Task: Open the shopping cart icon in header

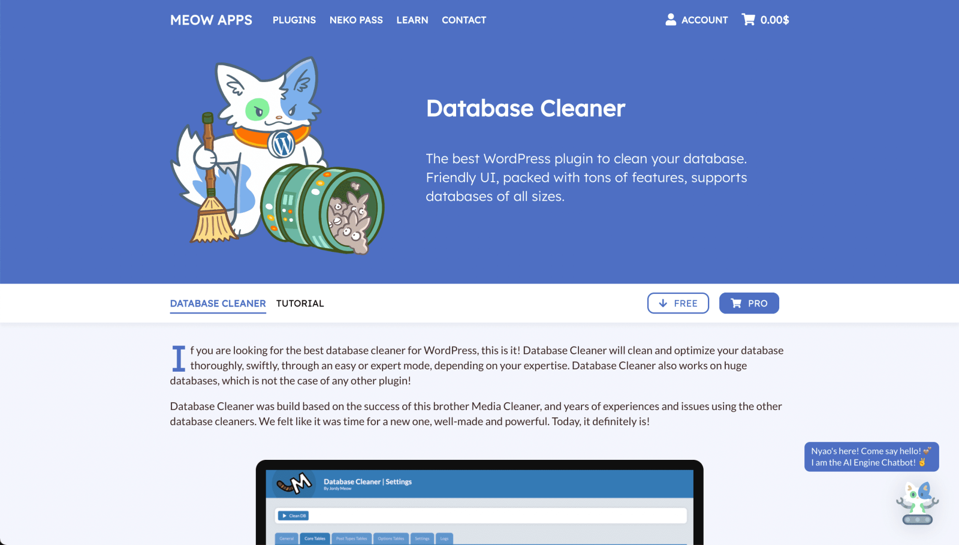Action: coord(748,20)
